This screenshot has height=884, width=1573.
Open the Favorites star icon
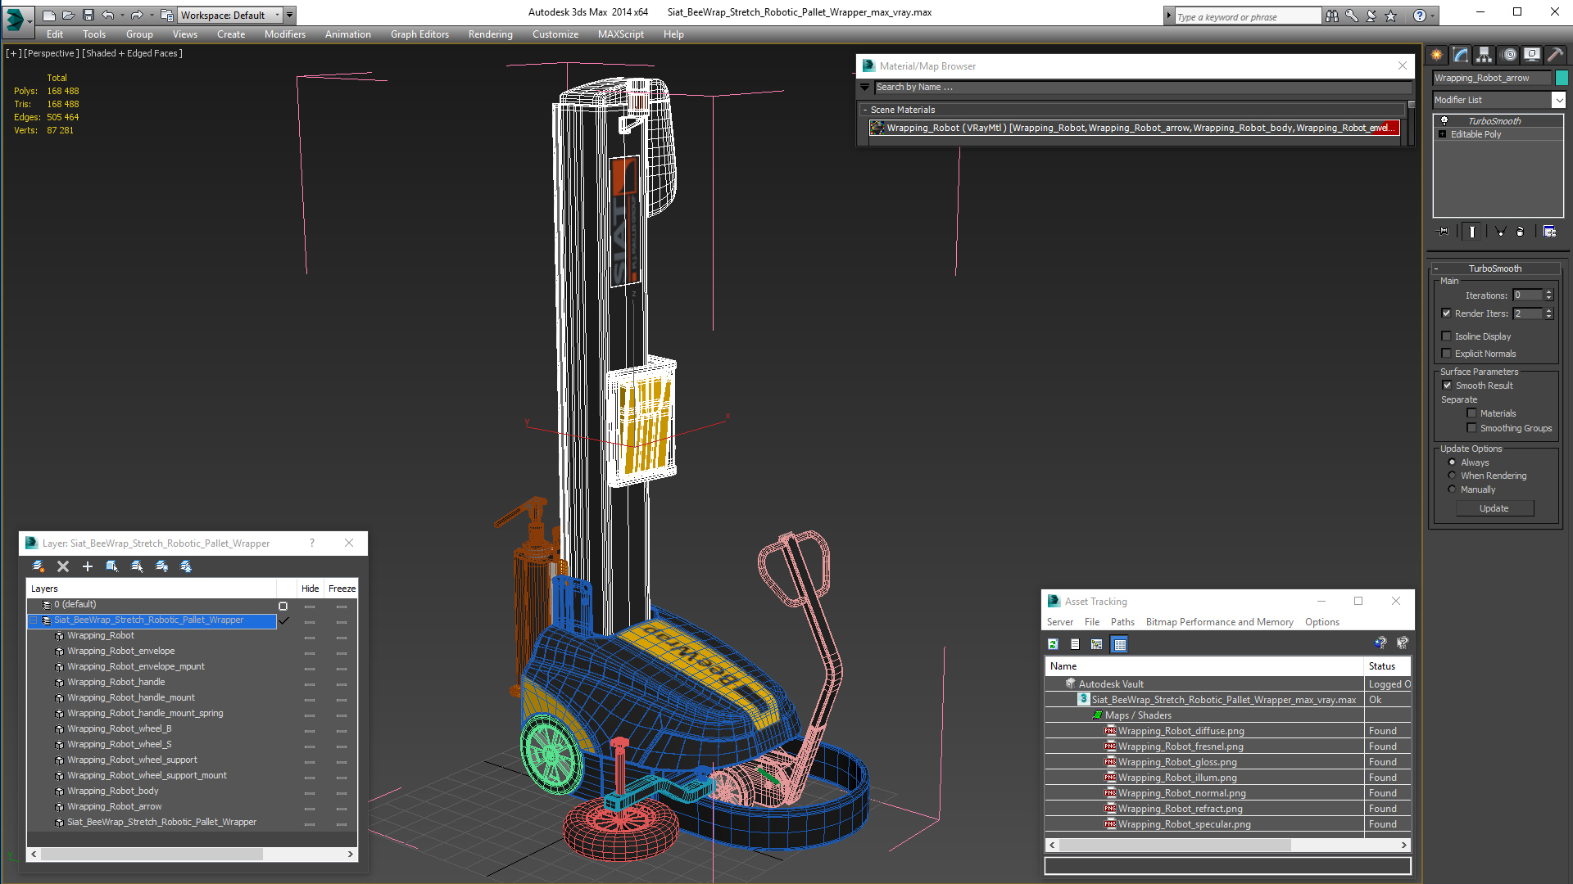tap(1391, 16)
